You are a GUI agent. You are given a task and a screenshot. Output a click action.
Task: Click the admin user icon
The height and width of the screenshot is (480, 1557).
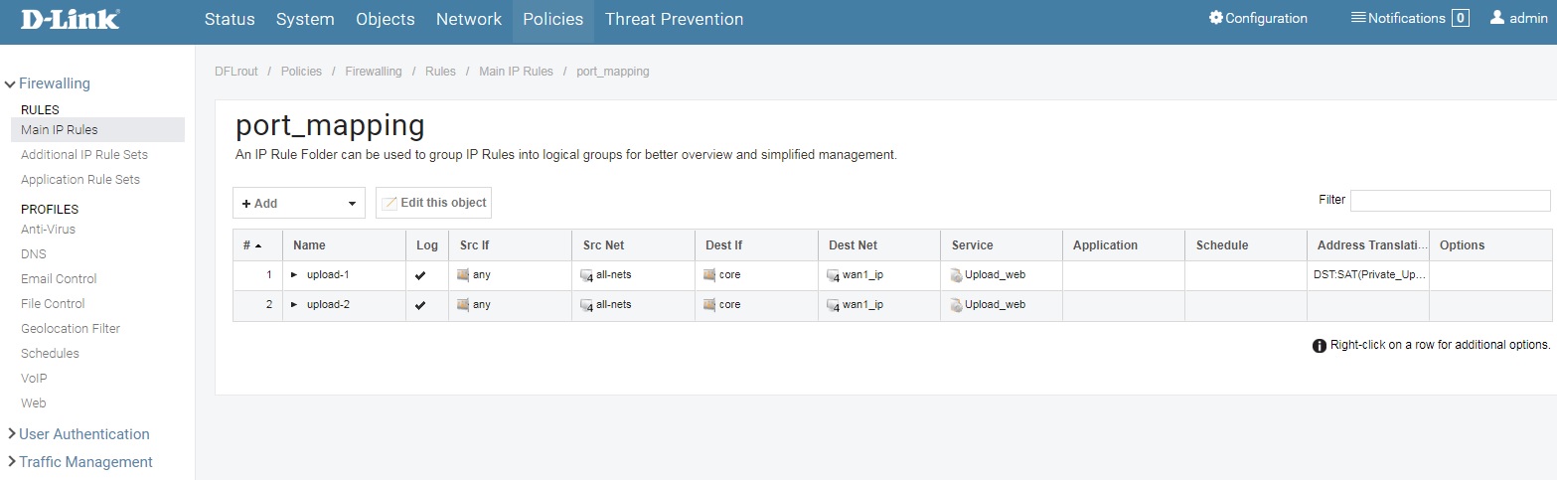coord(1497,18)
